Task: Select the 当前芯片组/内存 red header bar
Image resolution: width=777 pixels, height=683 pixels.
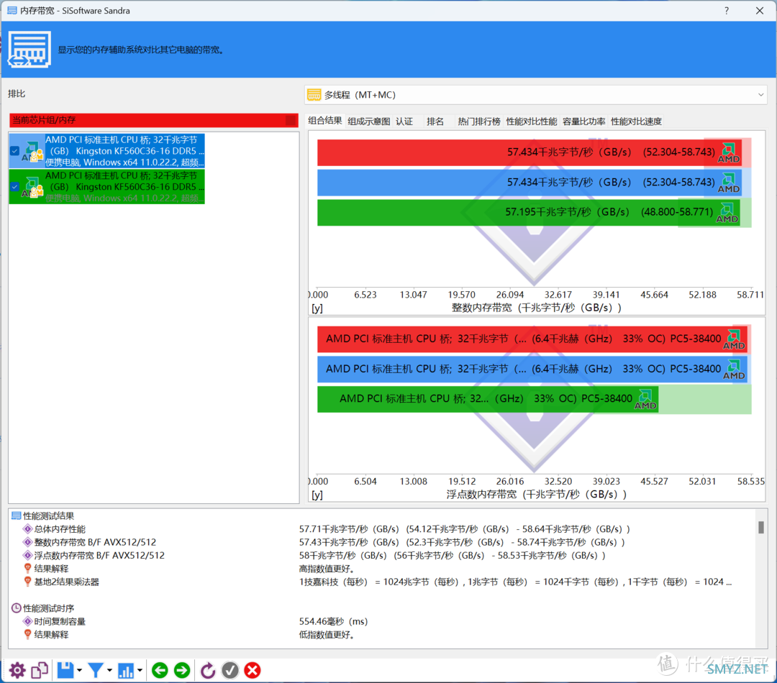Action: click(154, 120)
